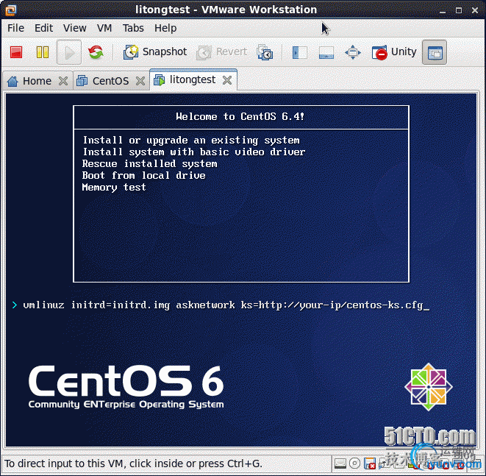Click the VMware app icon in title bar
This screenshot has height=476, width=486.
point(10,10)
